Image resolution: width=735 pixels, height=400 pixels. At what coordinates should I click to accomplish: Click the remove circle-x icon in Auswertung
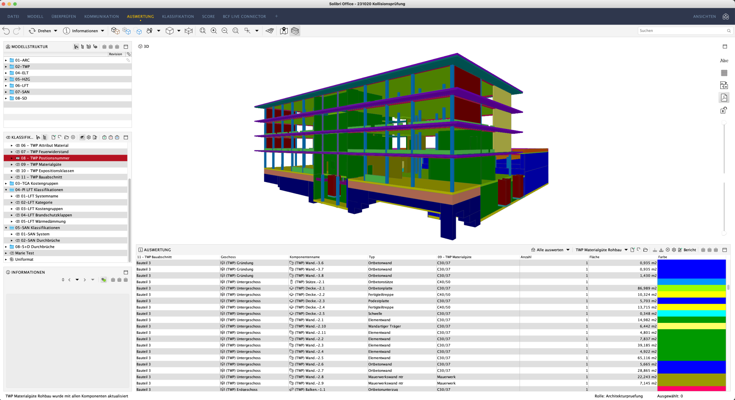(x=668, y=250)
